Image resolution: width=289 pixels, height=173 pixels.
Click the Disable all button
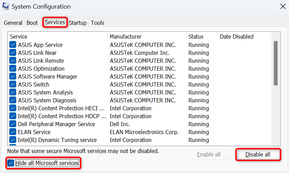[258, 155]
